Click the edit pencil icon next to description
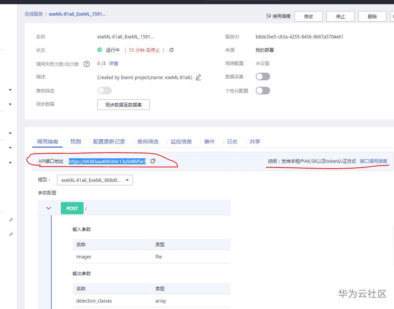The height and width of the screenshot is (309, 394). pos(198,77)
